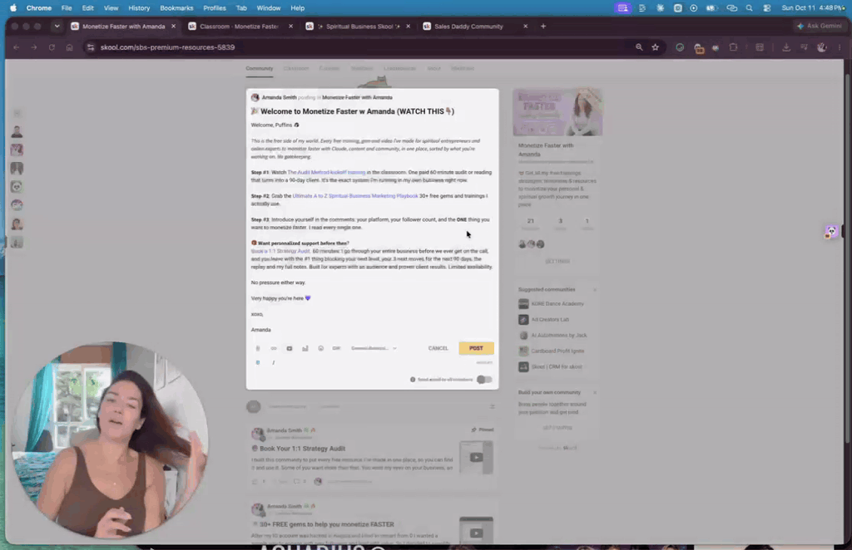
Task: Open macOS Control Center
Action: click(766, 8)
